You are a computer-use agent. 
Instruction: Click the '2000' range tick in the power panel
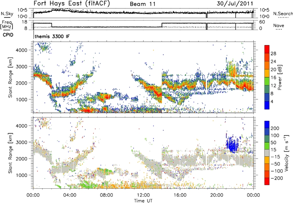point(22,83)
